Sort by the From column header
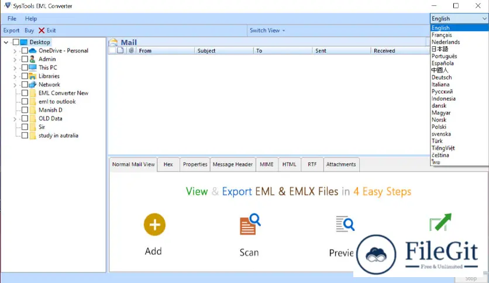Image resolution: width=489 pixels, height=283 pixels. pyautogui.click(x=165, y=50)
